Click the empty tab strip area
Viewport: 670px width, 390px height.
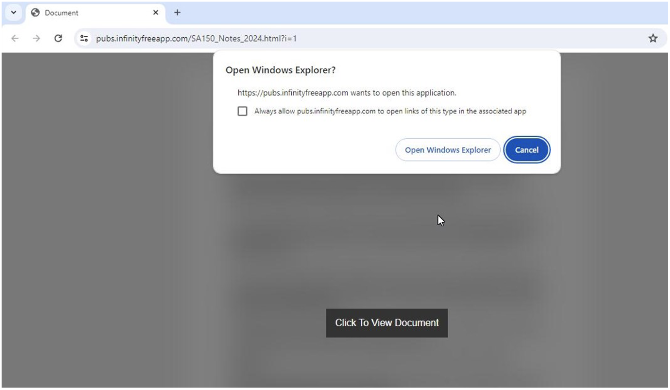tap(361, 12)
